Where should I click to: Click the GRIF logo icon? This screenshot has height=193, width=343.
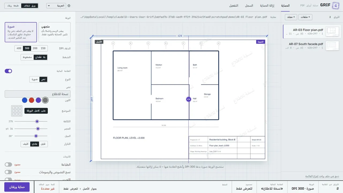(x=335, y=5)
